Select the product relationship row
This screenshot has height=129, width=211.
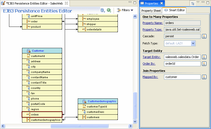point(42,27)
